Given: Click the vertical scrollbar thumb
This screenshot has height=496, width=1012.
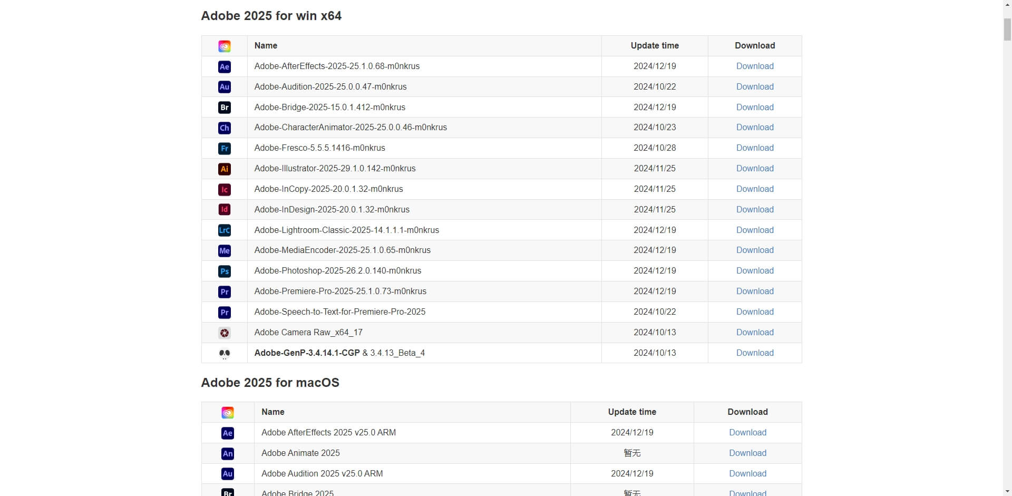Looking at the screenshot, I should click(1007, 29).
